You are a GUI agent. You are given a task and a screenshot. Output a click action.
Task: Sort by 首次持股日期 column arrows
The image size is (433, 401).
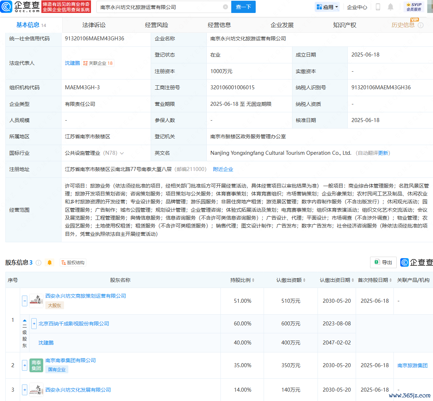pyautogui.click(x=391, y=280)
